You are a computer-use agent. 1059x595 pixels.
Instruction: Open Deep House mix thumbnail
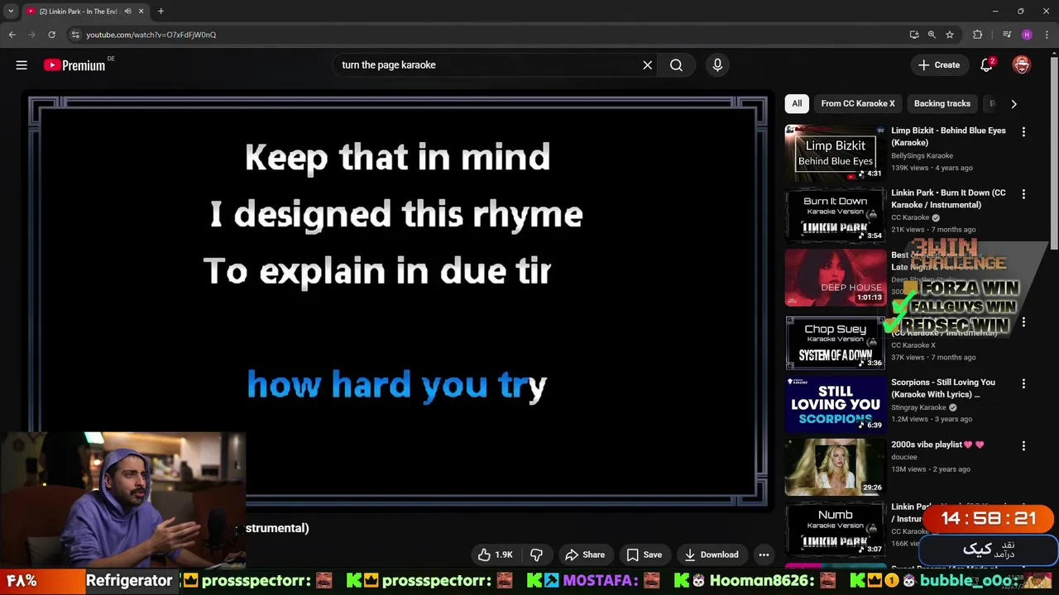(835, 277)
